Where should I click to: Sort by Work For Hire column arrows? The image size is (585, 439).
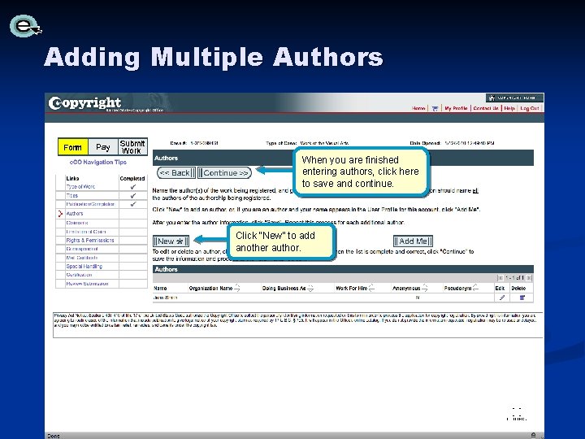click(371, 288)
